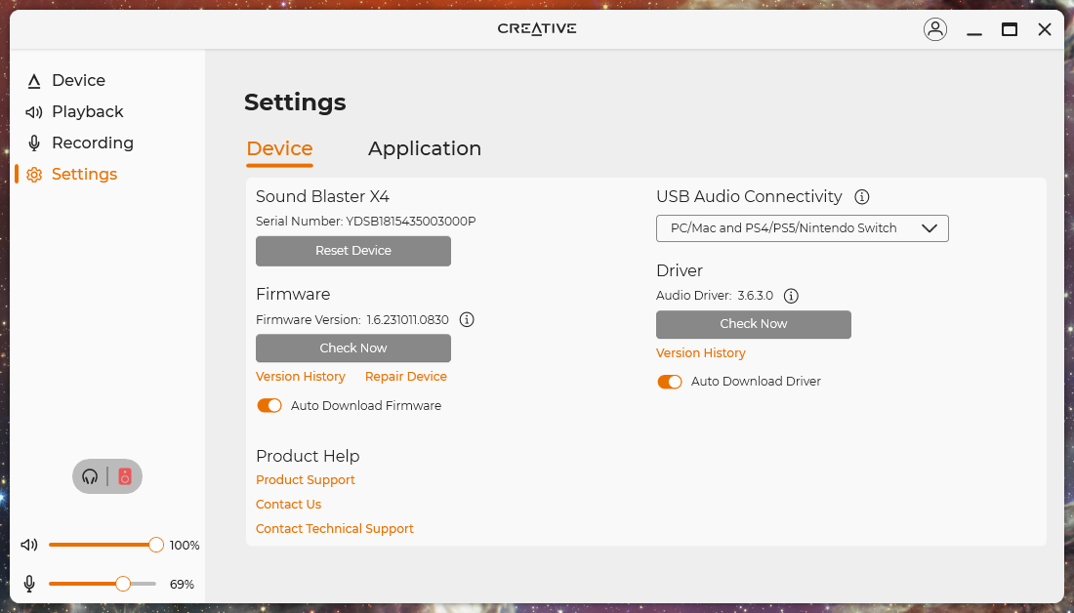Open driver Version History link

coord(701,353)
